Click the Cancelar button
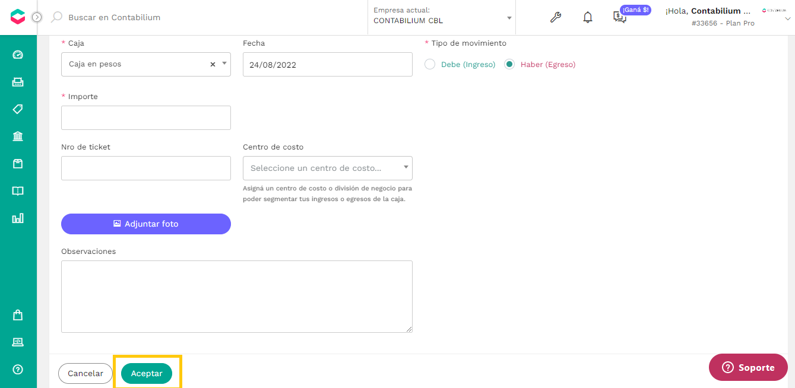This screenshot has height=388, width=795. (85, 373)
